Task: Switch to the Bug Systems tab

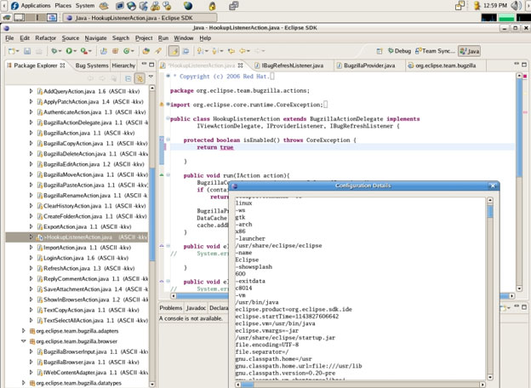Action: [x=92, y=66]
